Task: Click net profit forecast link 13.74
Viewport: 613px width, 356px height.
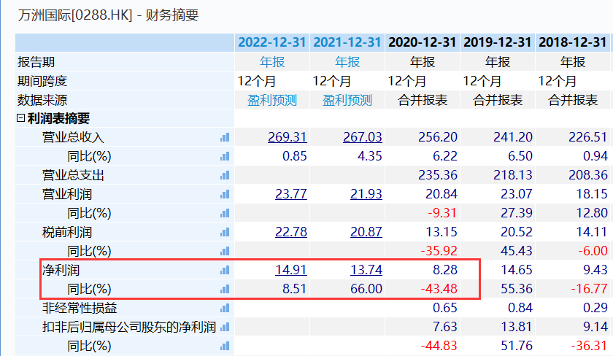Action: [366, 270]
